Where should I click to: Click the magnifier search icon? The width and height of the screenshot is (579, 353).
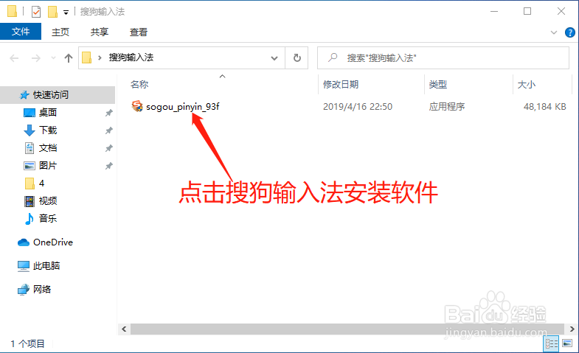pyautogui.click(x=333, y=57)
